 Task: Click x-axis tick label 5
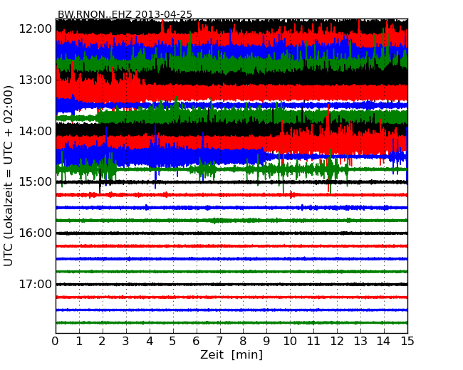pyautogui.click(x=173, y=342)
